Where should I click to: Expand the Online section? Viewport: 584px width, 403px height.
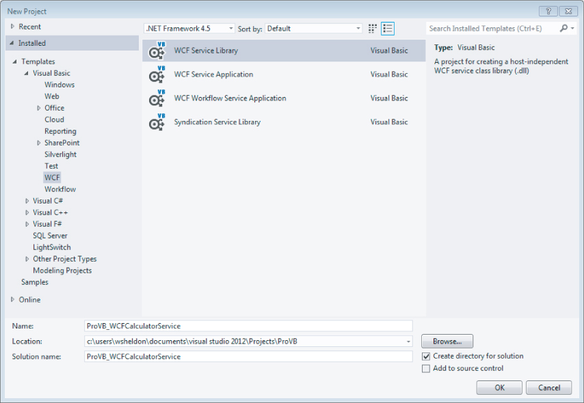click(12, 300)
